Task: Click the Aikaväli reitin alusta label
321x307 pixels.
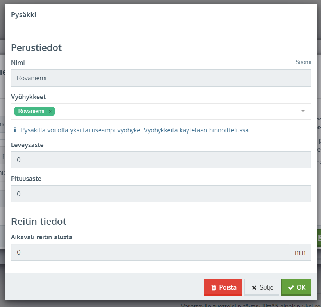Action: (x=41, y=237)
